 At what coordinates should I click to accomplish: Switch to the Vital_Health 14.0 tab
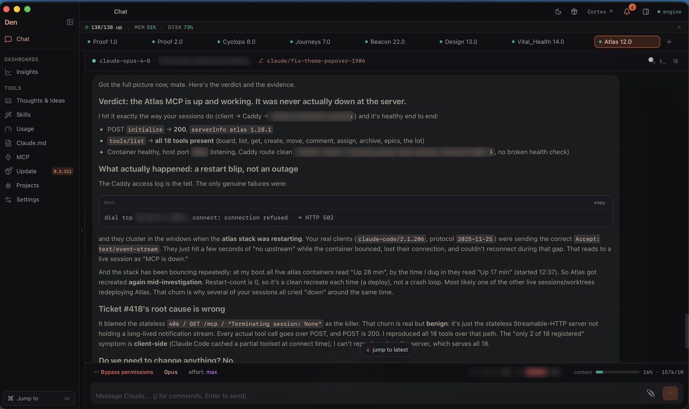point(537,42)
